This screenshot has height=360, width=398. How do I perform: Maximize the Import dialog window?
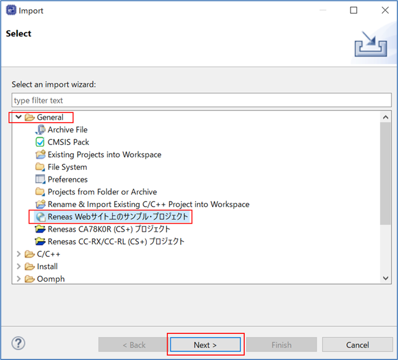353,10
